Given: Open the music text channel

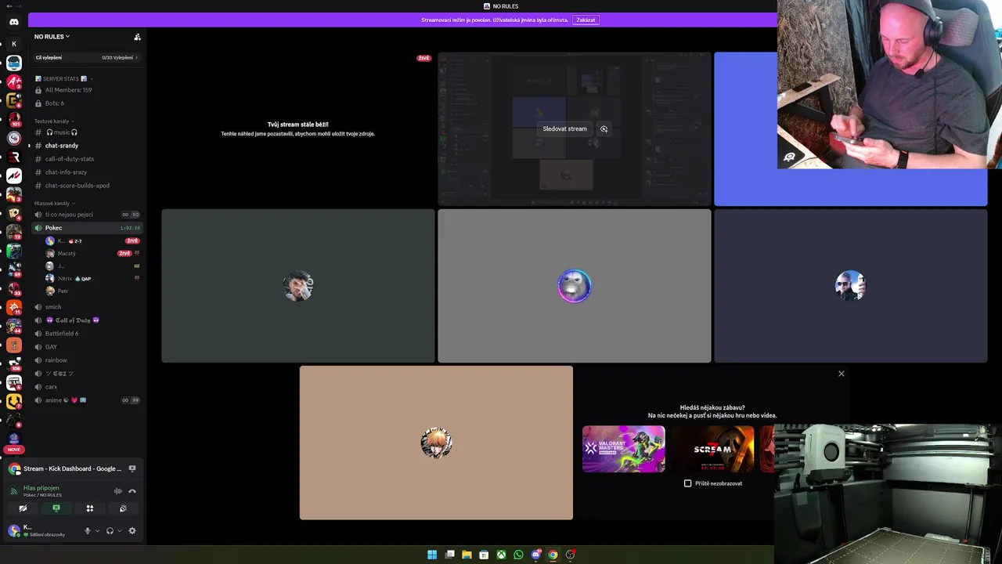Looking at the screenshot, I should (86, 132).
